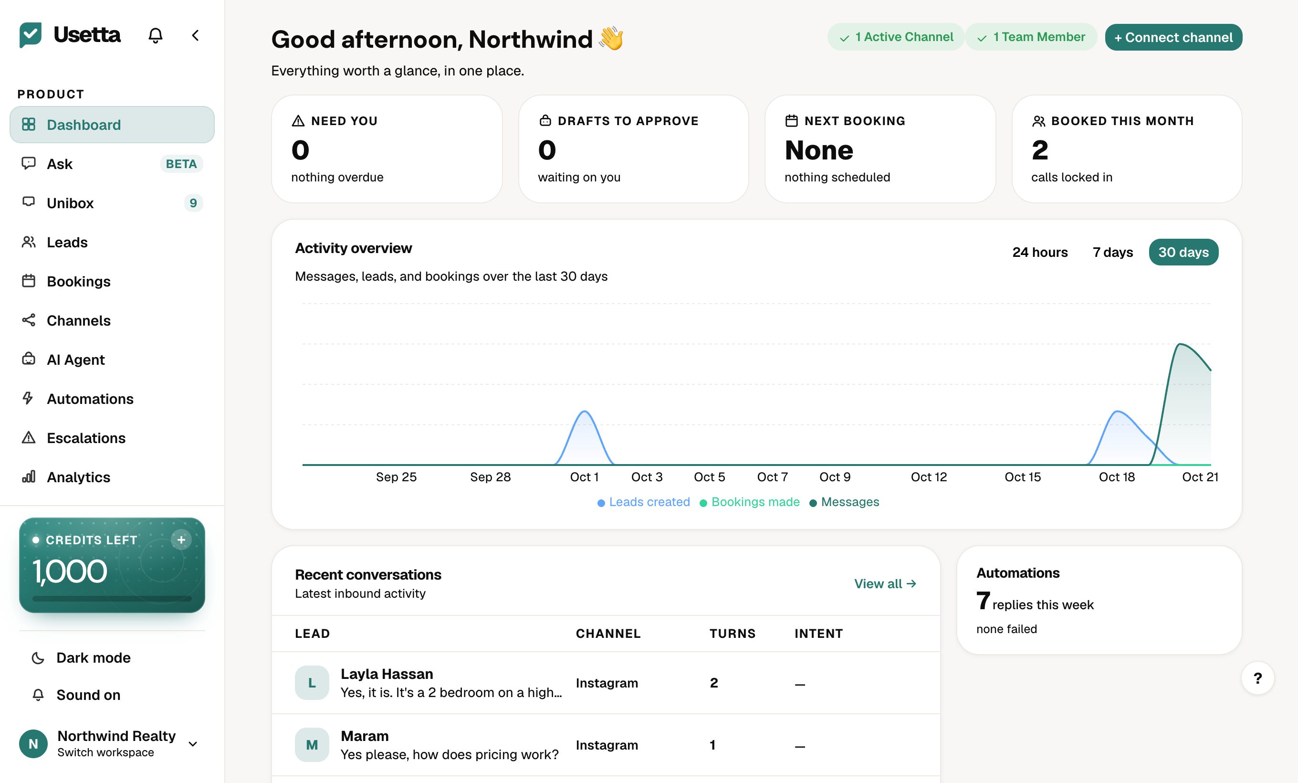The image size is (1298, 783).
Task: Toggle the Leads created legend series
Action: (x=643, y=502)
